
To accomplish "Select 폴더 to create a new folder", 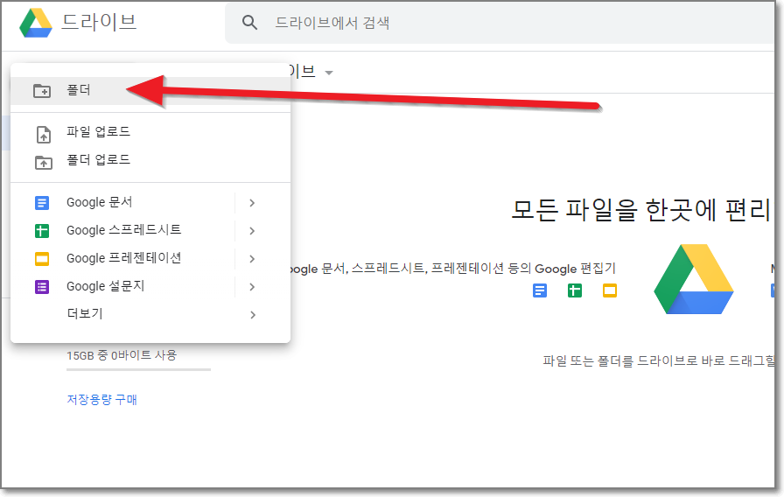I will tap(150, 90).
